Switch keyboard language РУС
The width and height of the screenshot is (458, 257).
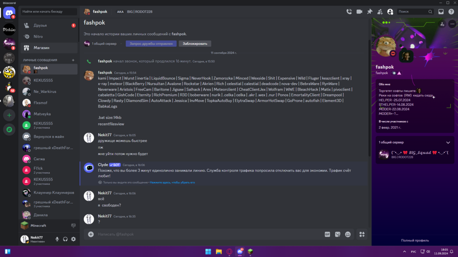[413, 252]
